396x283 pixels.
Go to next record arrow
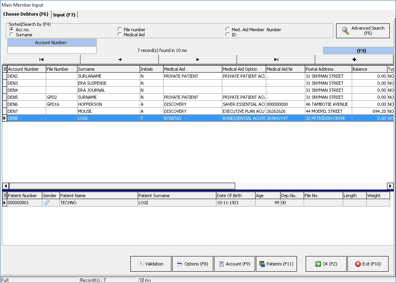pyautogui.click(x=198, y=59)
